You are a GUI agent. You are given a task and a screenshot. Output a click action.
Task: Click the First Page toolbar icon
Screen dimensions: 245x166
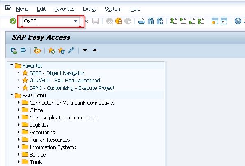tap(174, 21)
